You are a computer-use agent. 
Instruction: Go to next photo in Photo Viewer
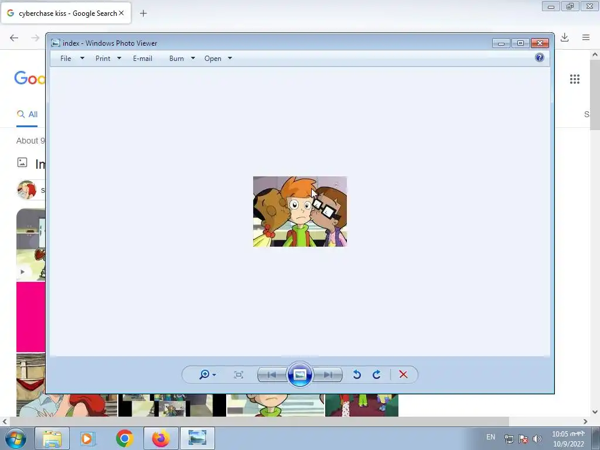[328, 374]
